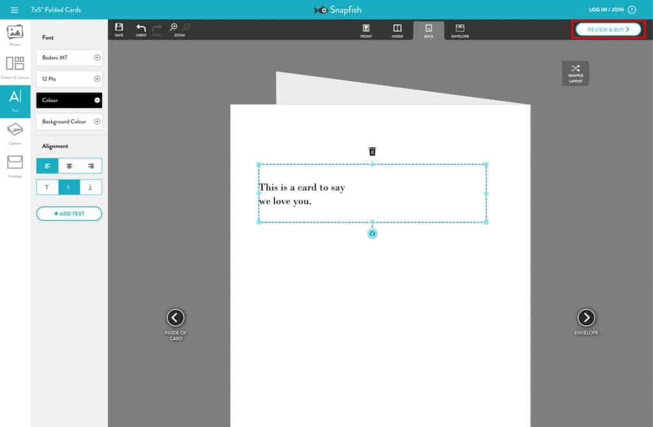Viewport: 653px width, 427px height.
Task: Open the Photos panel in sidebar
Action: coord(15,34)
